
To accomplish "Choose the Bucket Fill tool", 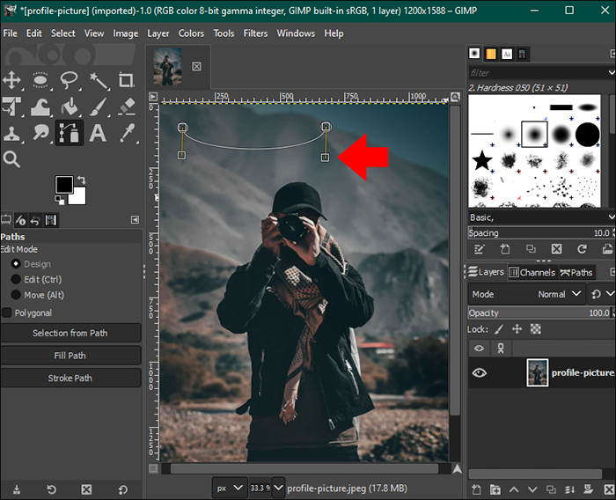I will coord(70,107).
